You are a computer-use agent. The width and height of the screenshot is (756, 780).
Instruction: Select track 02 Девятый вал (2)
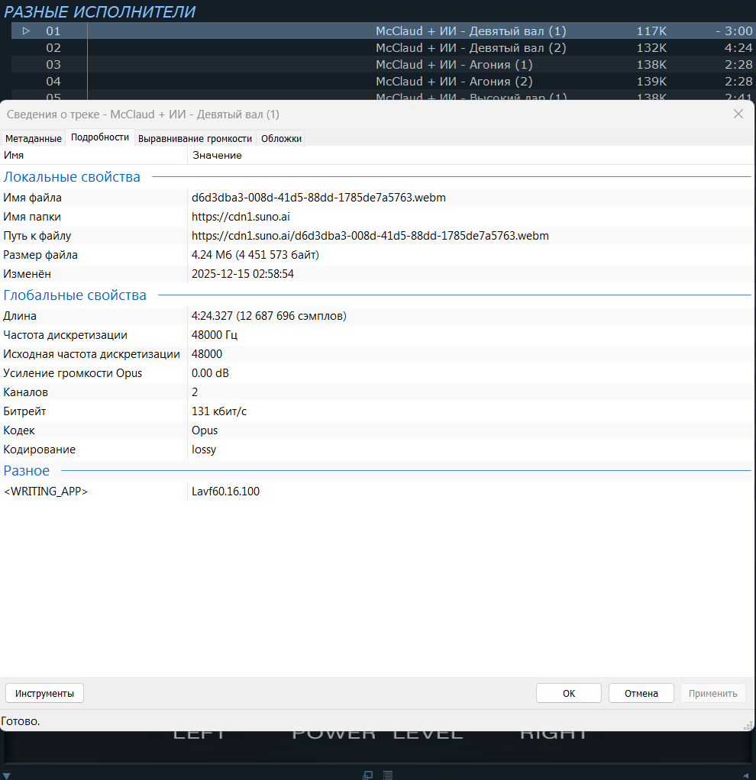click(470, 48)
